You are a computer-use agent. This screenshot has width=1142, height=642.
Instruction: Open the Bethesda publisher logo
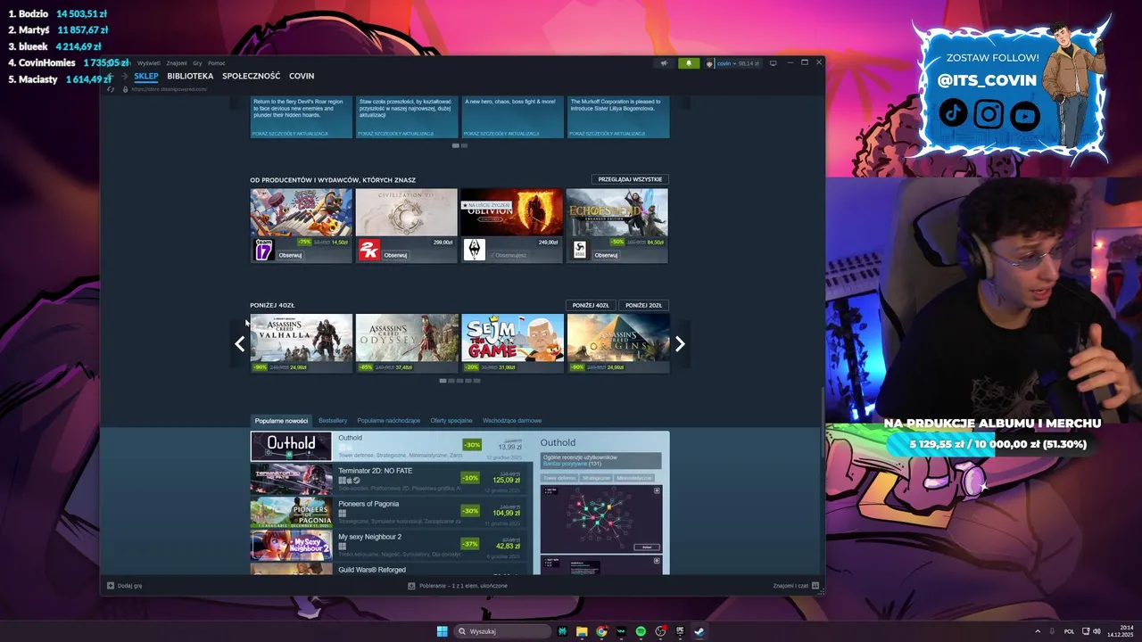tap(475, 251)
